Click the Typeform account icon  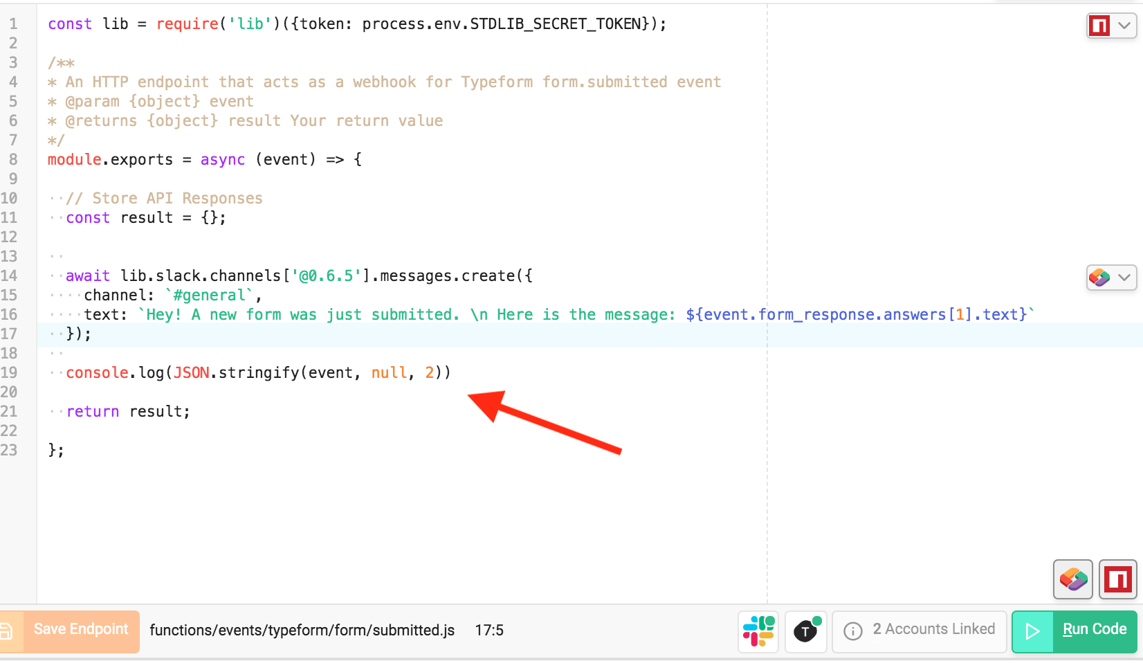806,631
